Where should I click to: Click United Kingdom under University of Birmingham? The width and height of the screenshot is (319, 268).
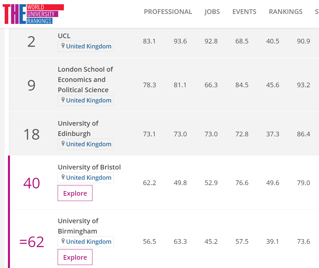point(88,242)
